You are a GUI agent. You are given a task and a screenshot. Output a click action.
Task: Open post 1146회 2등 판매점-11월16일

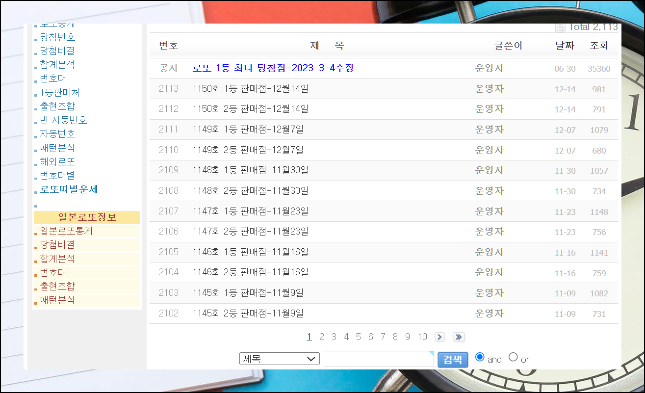250,272
